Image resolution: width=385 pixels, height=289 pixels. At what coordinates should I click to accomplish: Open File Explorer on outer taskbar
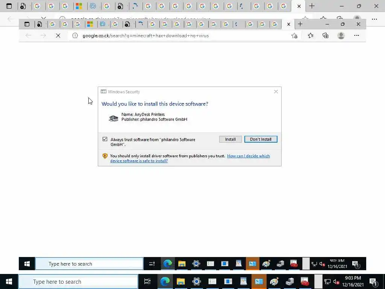(x=180, y=281)
